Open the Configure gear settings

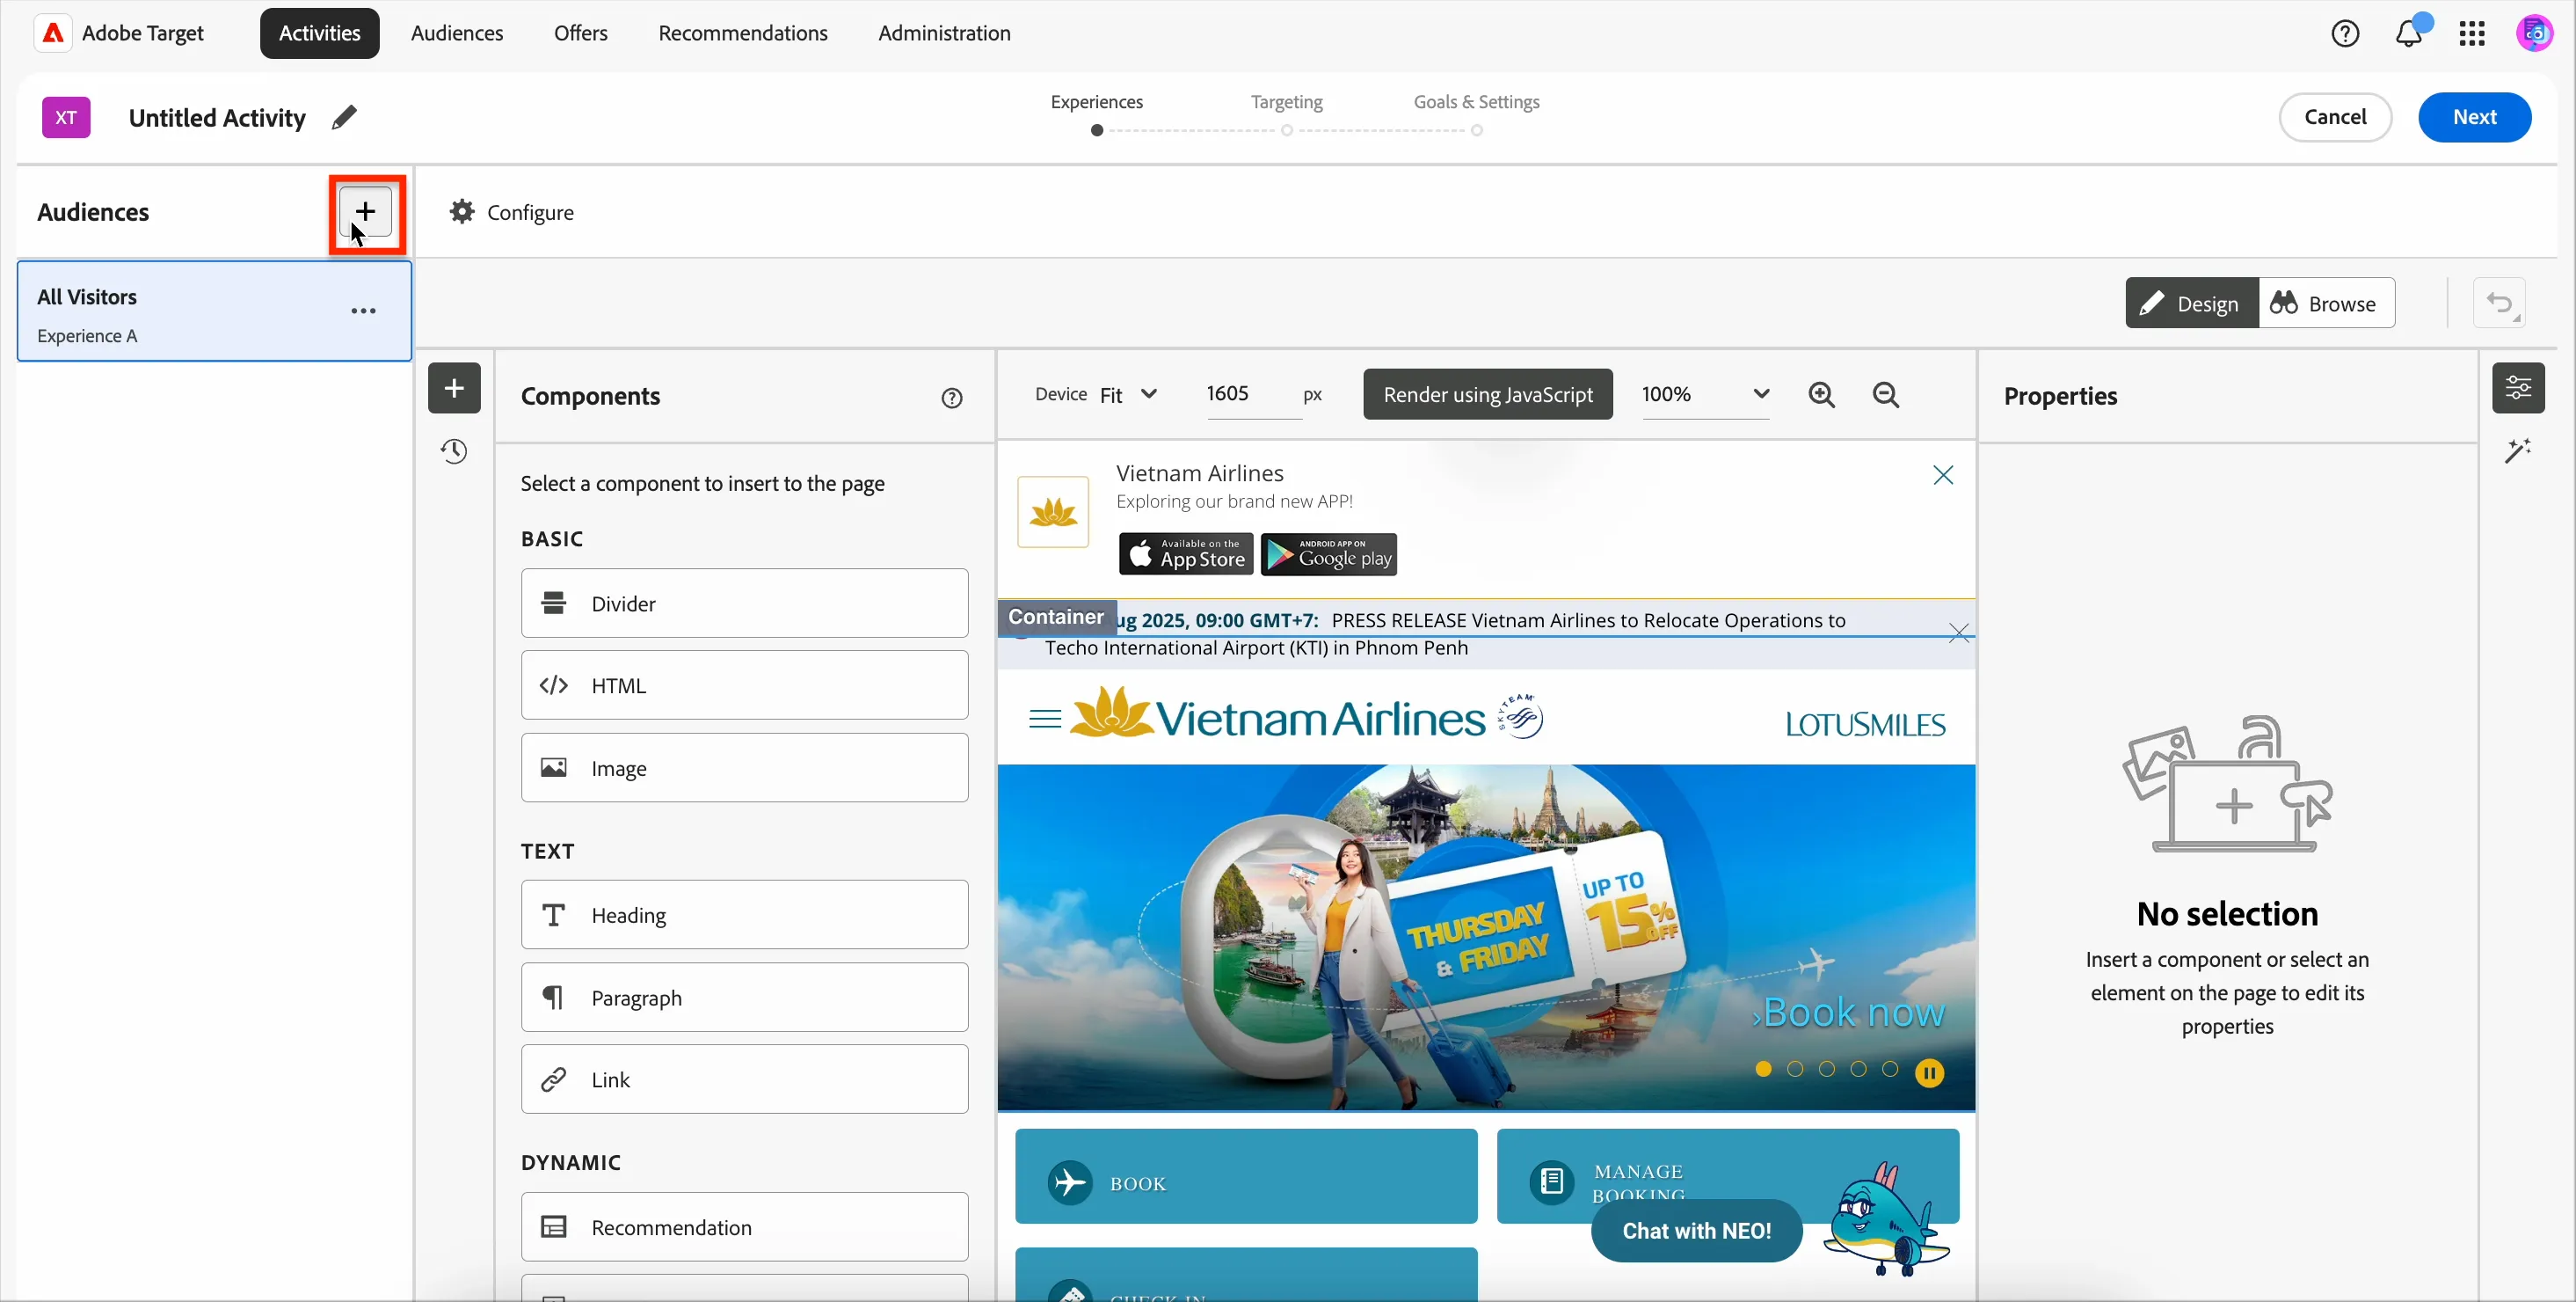coord(511,212)
